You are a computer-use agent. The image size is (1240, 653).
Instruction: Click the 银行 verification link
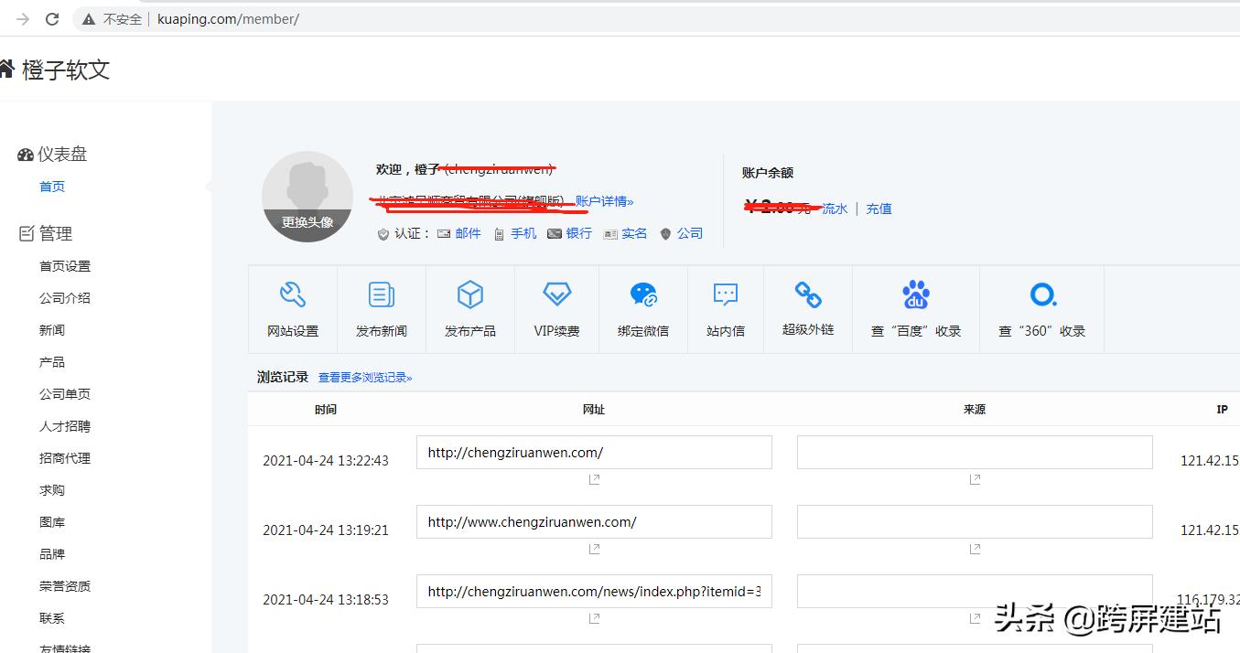coord(578,233)
